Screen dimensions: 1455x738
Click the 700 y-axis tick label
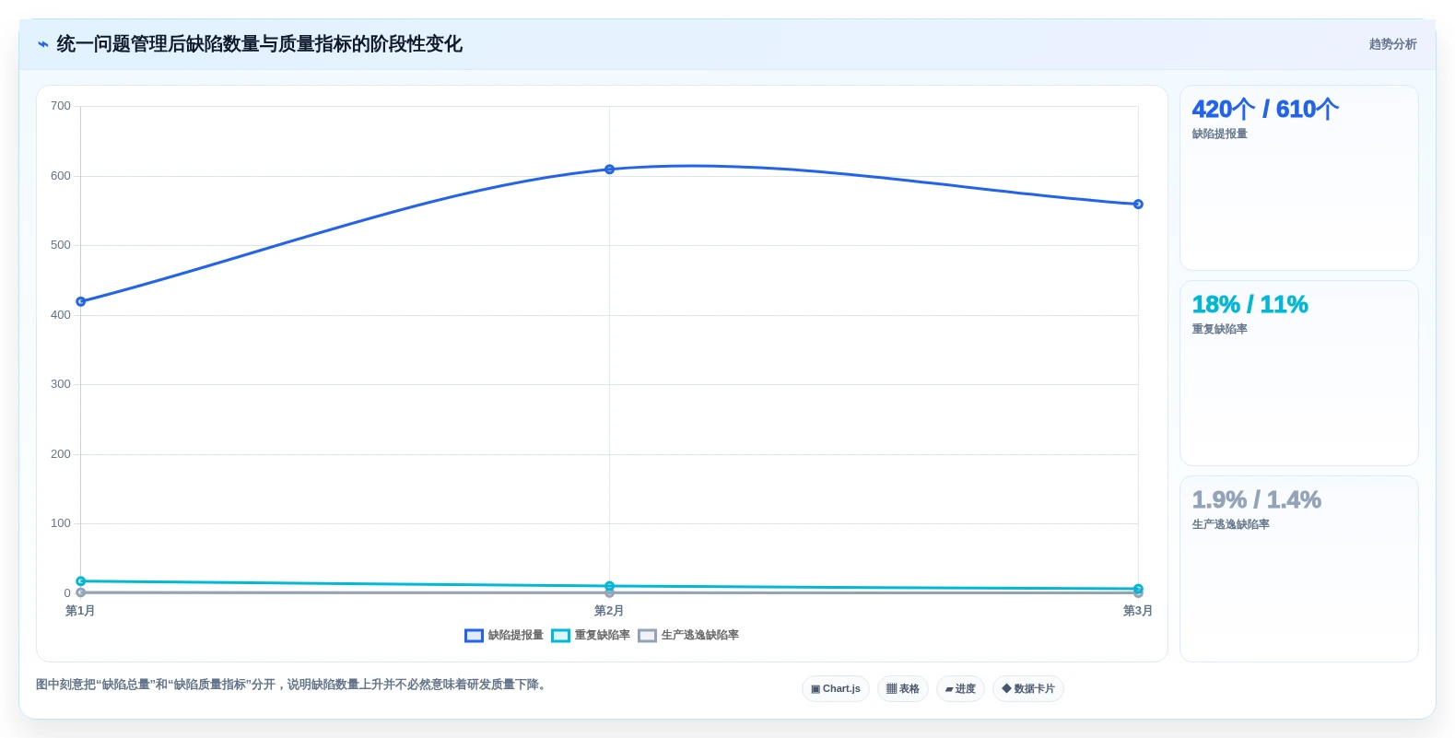click(61, 106)
